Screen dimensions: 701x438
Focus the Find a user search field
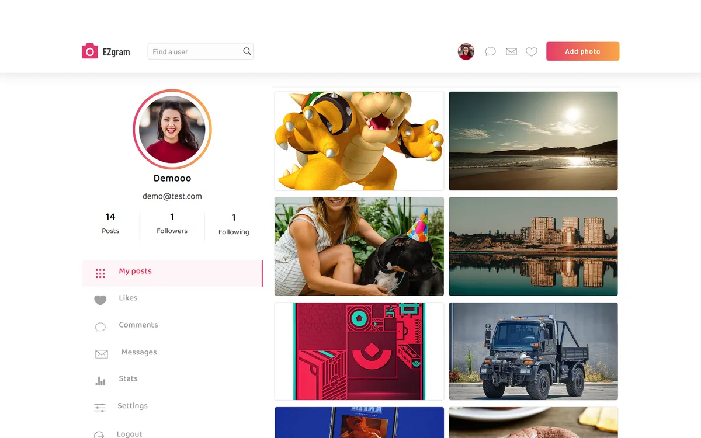point(200,51)
